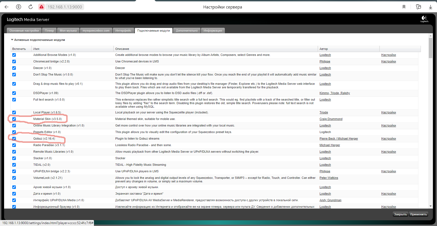
Task: Select the mysqueezebox.com tab
Action: click(96, 31)
